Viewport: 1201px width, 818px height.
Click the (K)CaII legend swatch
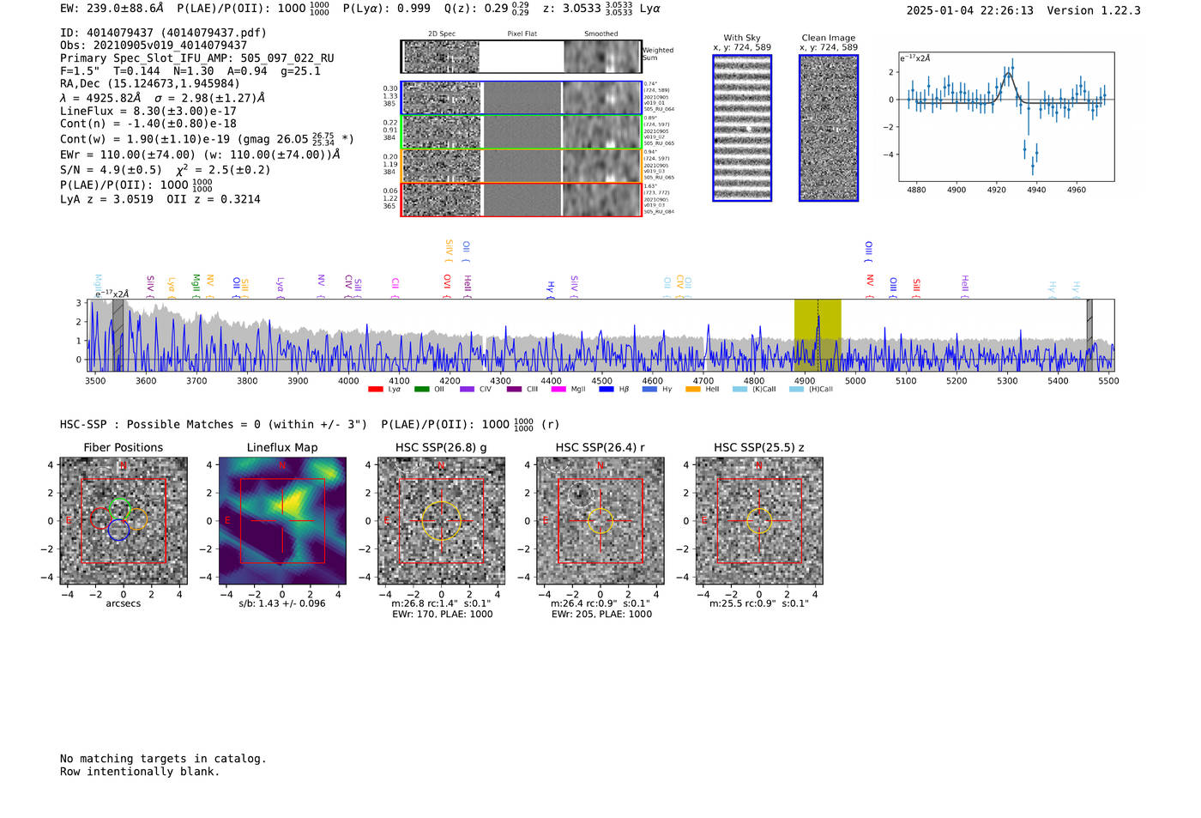[x=739, y=390]
